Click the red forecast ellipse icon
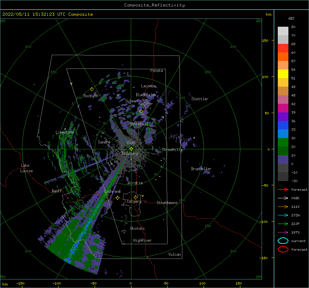 click(x=283, y=249)
